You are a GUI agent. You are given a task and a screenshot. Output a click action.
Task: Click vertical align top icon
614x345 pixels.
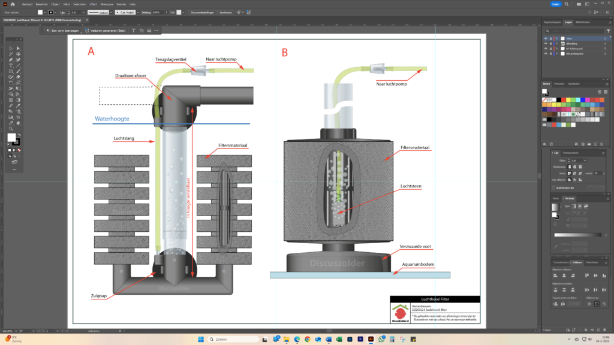point(586,276)
